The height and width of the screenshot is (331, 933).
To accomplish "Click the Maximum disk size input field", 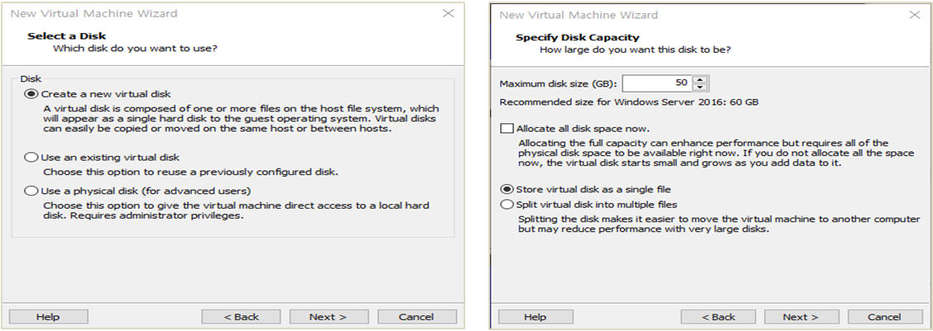I will click(657, 83).
